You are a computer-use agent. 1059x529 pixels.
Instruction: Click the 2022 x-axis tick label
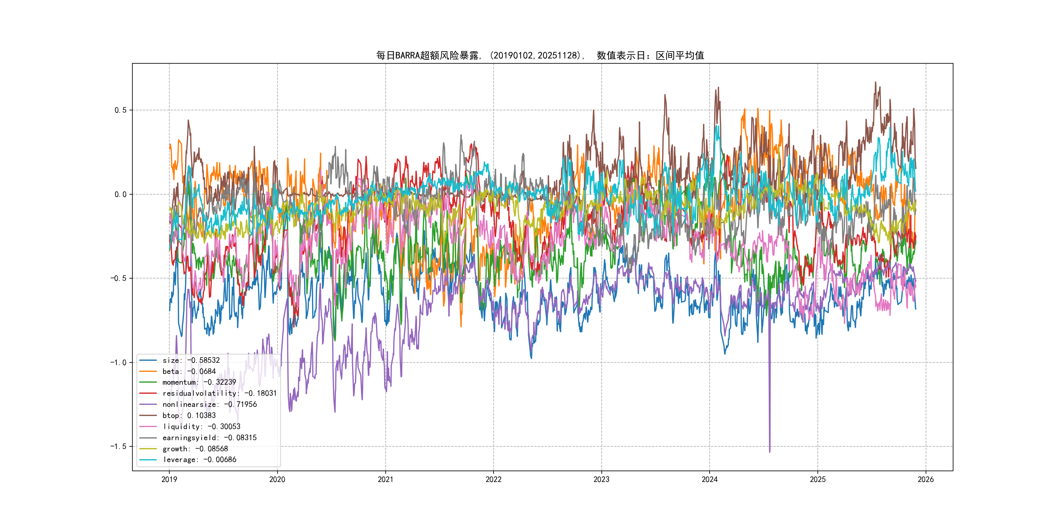(493, 479)
